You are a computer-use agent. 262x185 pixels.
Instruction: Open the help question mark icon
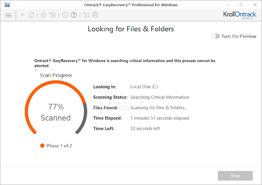pos(74,15)
